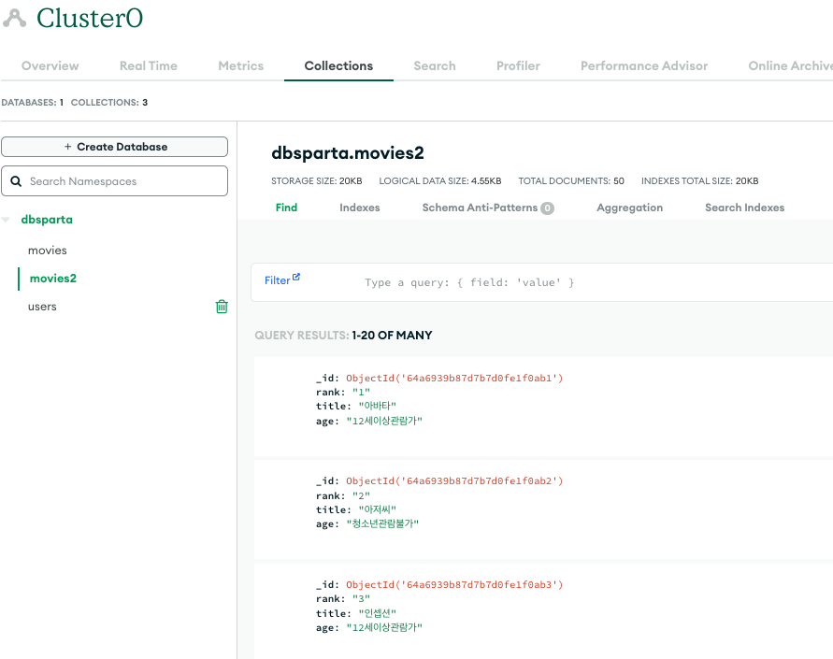Click rank value "2"

(361, 496)
